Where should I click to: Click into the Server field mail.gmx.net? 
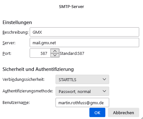click(x=84, y=43)
